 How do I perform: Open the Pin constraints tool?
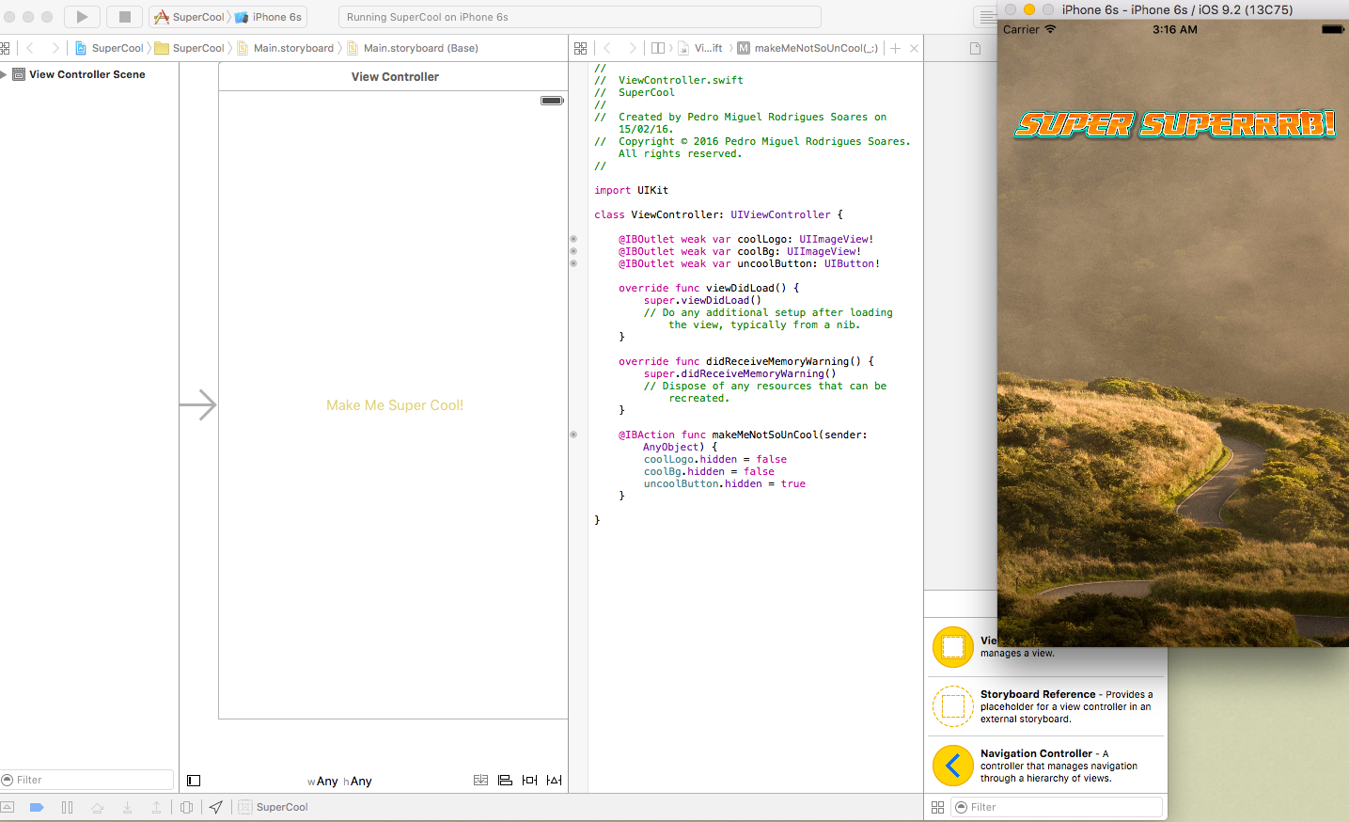[529, 781]
